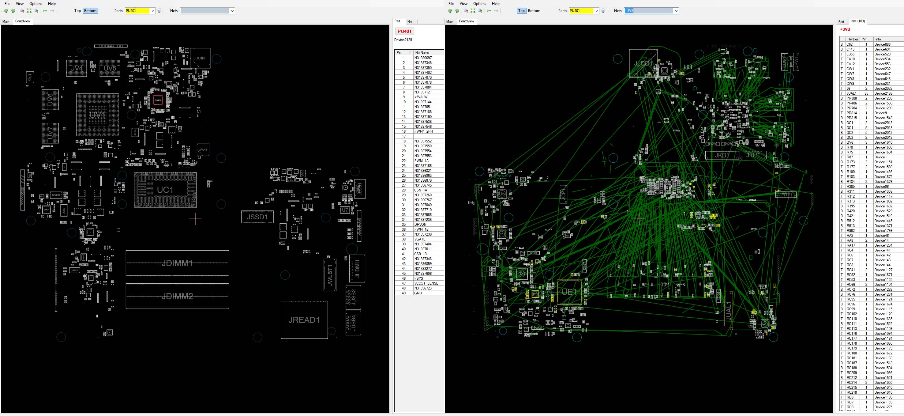
Task: Click lightbulb highlight icon in right window
Action: point(603,11)
